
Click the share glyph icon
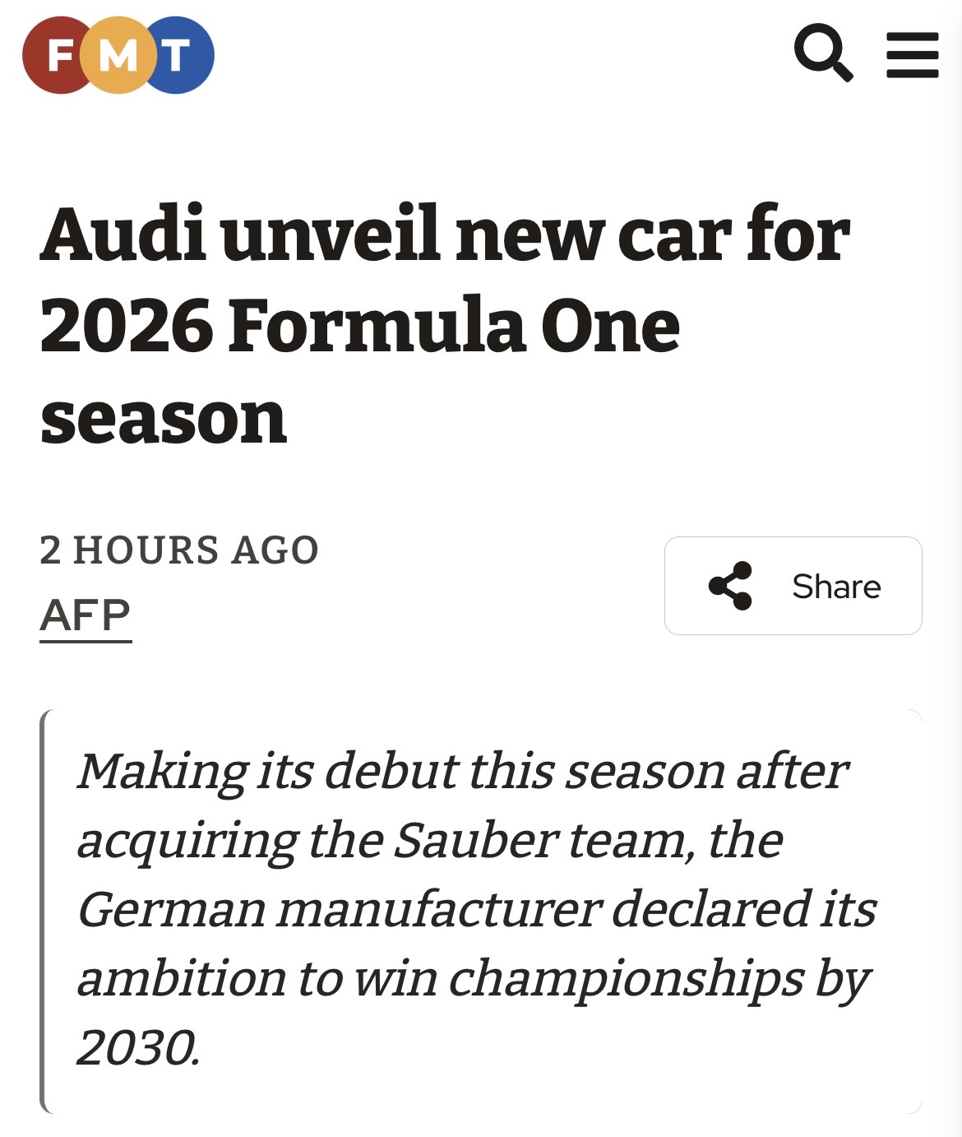click(x=730, y=586)
